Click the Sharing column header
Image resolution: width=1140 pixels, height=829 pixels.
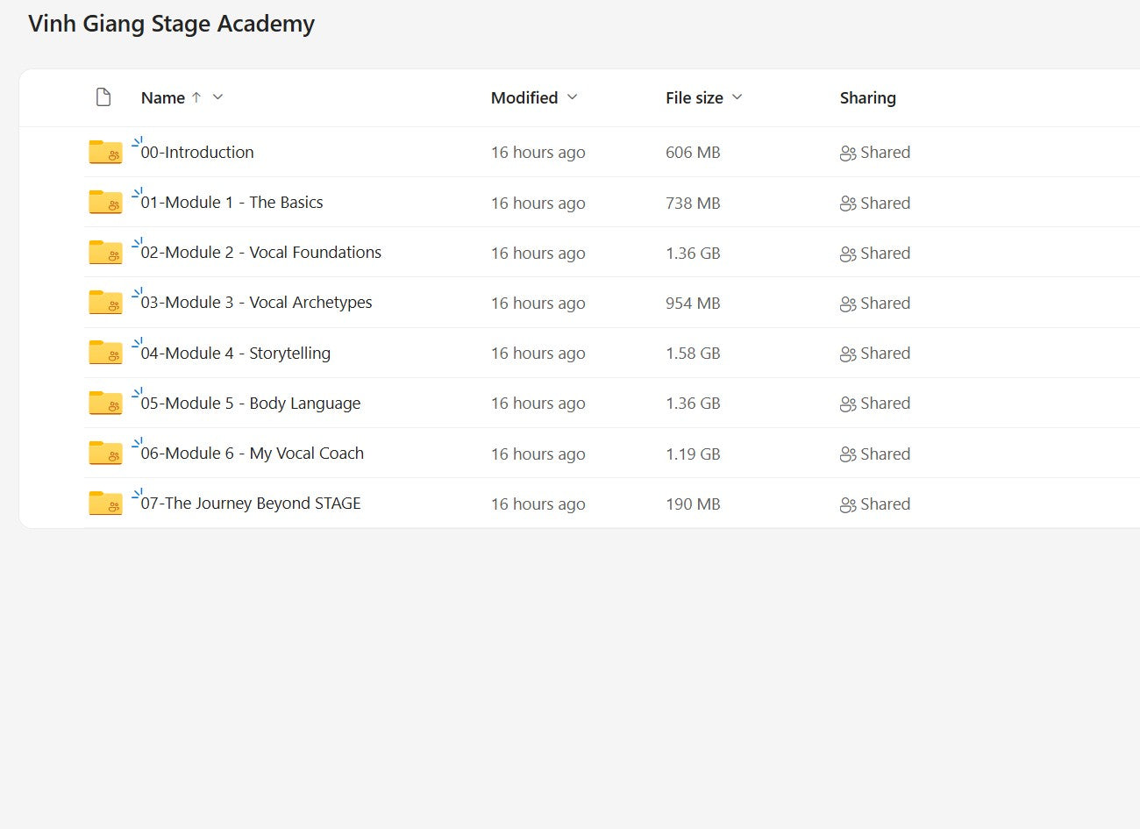(867, 98)
